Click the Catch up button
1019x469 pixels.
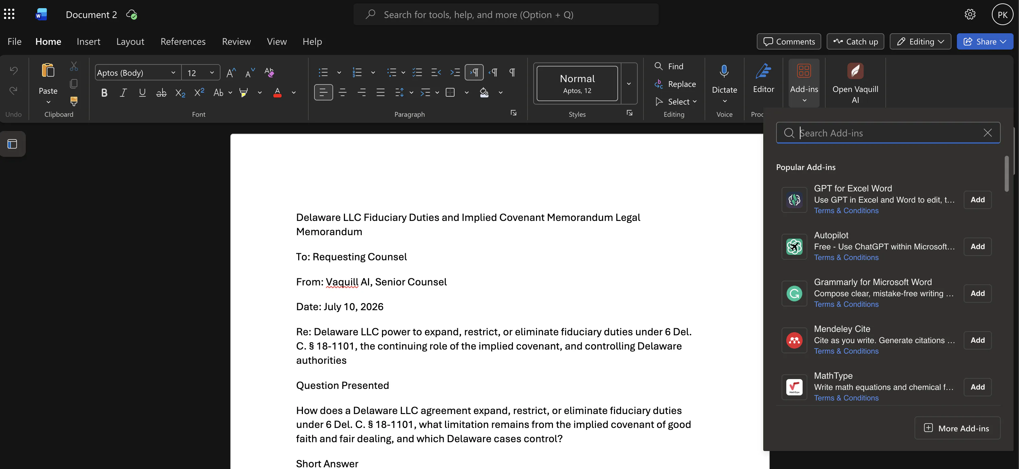pyautogui.click(x=855, y=41)
